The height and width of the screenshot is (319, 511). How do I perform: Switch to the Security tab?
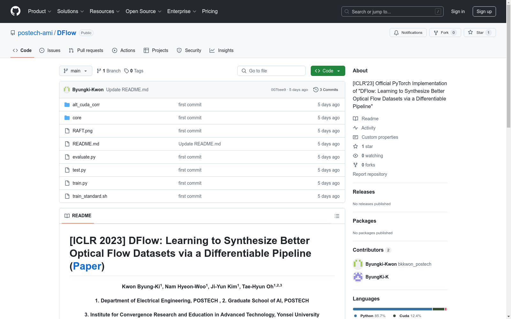pyautogui.click(x=189, y=50)
